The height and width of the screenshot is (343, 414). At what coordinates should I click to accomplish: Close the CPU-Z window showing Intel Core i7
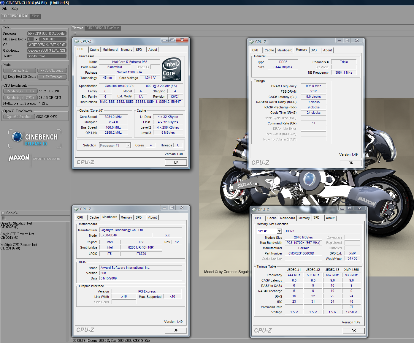pyautogui.click(x=182, y=40)
